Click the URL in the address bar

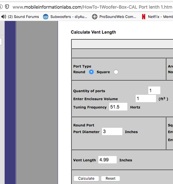pos(92,7)
